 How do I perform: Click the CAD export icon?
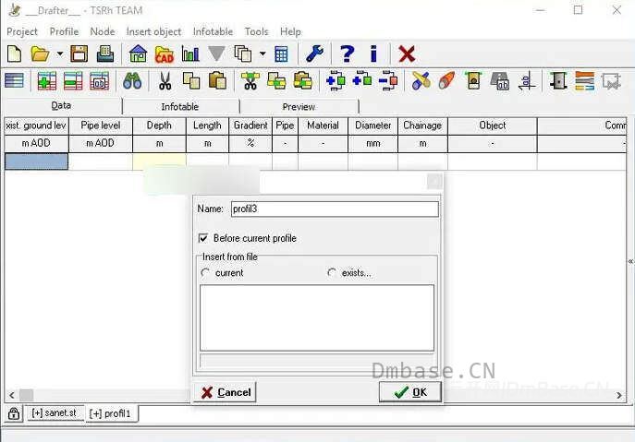(164, 54)
